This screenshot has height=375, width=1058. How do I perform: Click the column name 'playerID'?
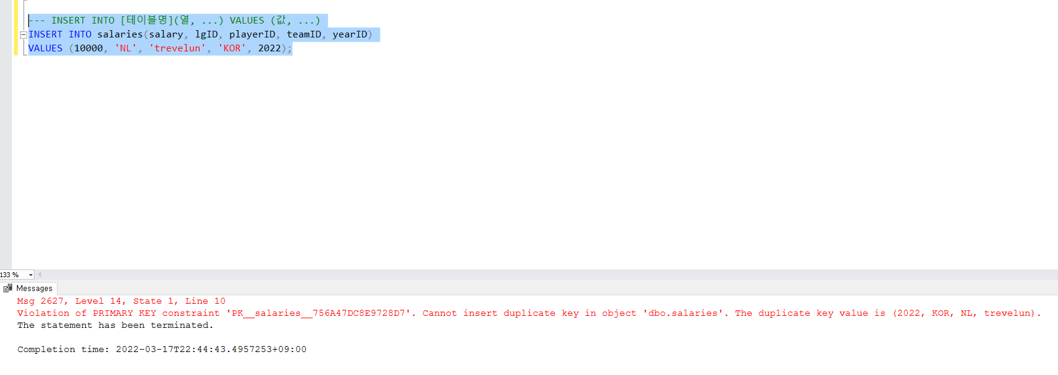(x=252, y=34)
